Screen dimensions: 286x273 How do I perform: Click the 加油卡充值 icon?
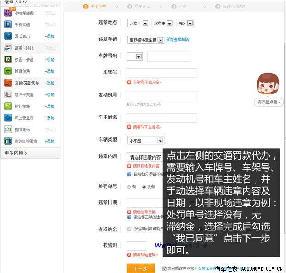click(x=8, y=94)
